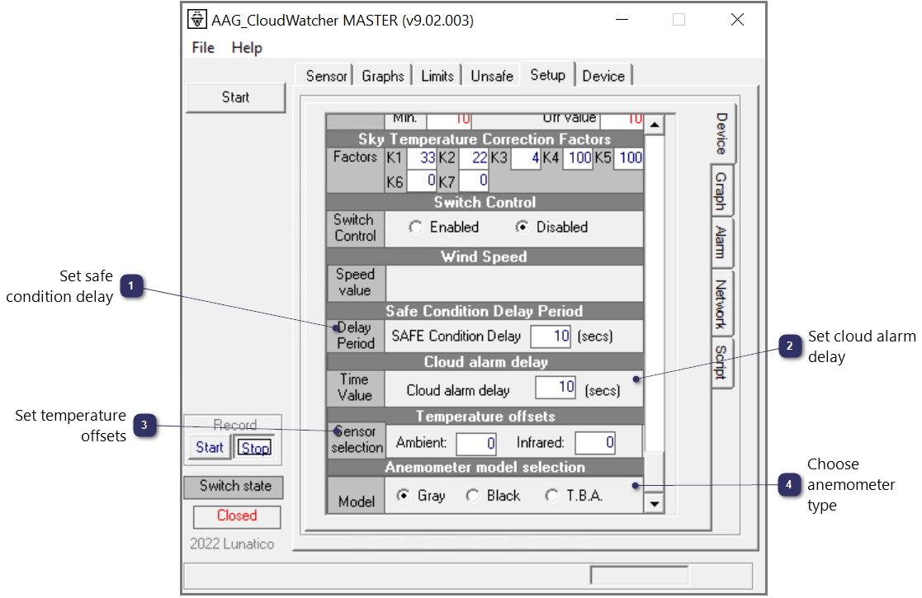Choose Gray anemometer model
922x598 pixels.
point(404,495)
